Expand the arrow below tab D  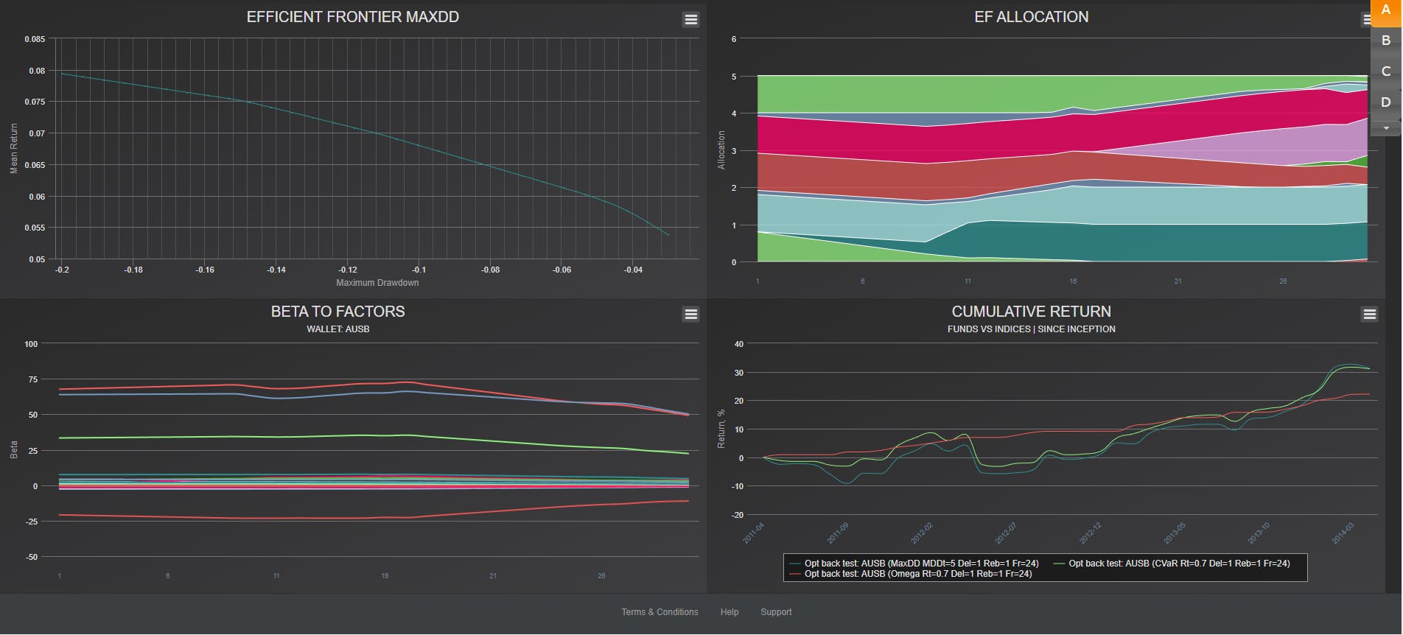(1386, 128)
